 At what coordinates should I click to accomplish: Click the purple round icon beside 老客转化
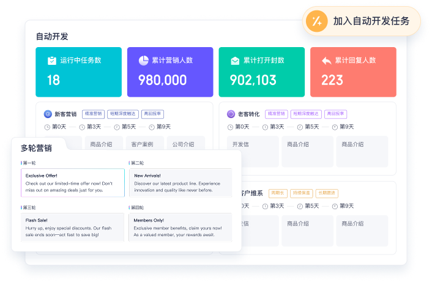click(x=231, y=114)
